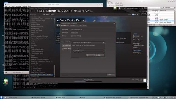The width and height of the screenshot is (176, 99).
Task: Open the All Processes dropdown in System Monitor
Action: pos(168,7)
